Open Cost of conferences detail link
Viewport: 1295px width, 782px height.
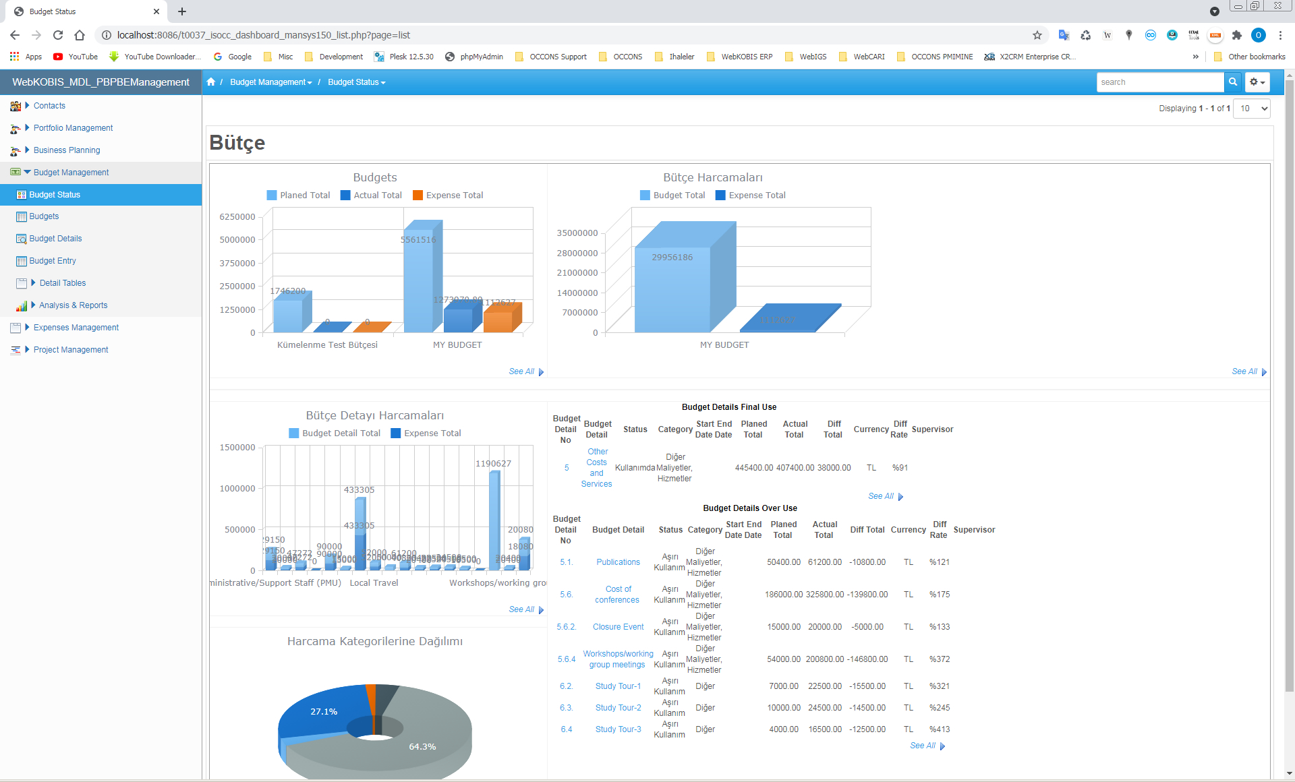[x=618, y=595]
